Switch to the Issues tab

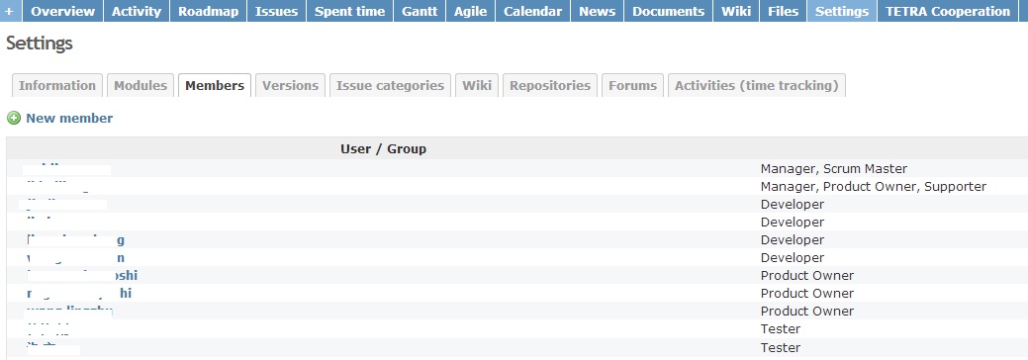tap(276, 11)
